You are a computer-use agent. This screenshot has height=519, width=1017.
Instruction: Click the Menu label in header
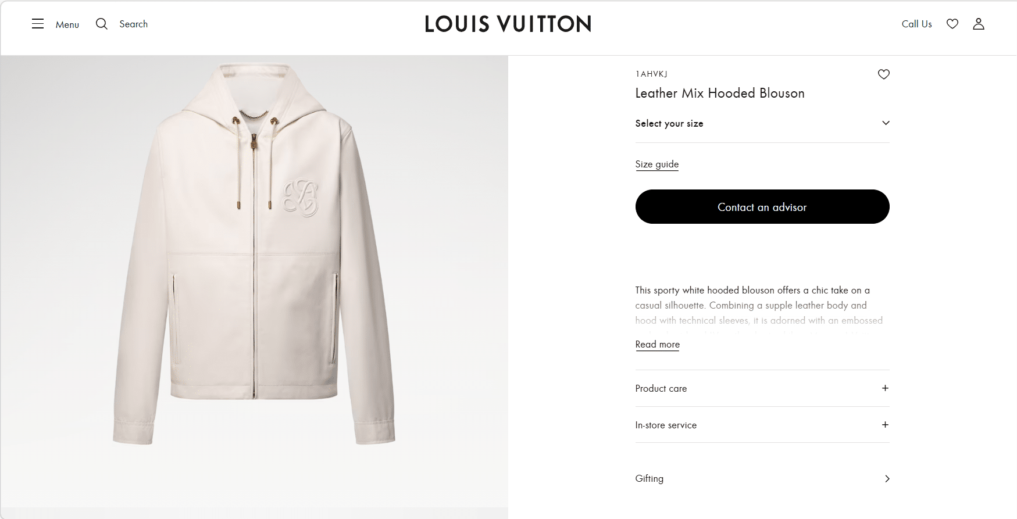tap(67, 24)
